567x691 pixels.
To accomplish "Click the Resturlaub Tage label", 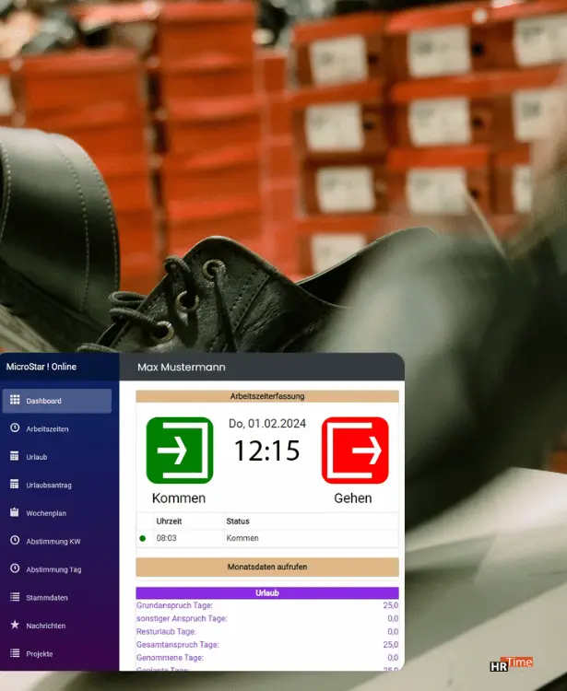I will pos(166,632).
